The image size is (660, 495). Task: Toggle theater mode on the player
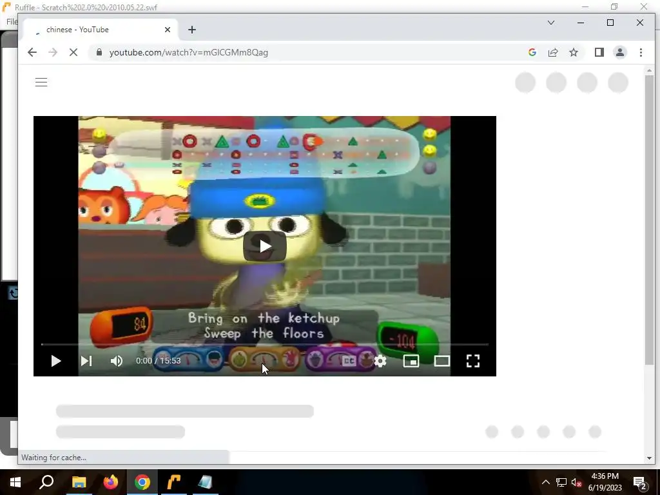[x=442, y=361]
